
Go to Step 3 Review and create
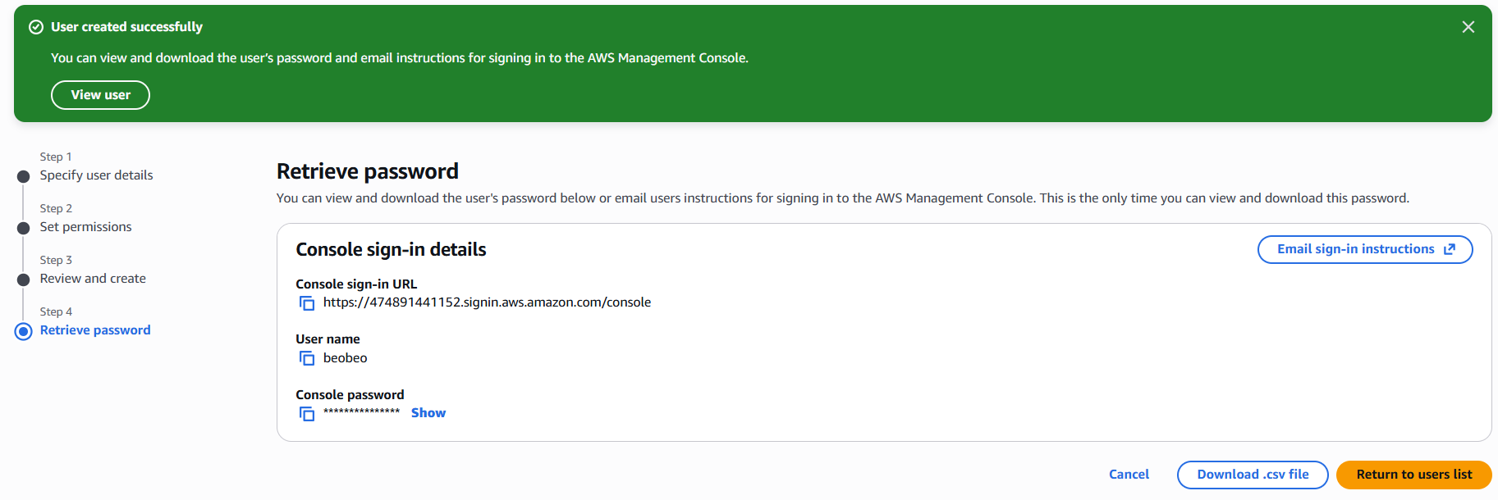[x=93, y=279]
